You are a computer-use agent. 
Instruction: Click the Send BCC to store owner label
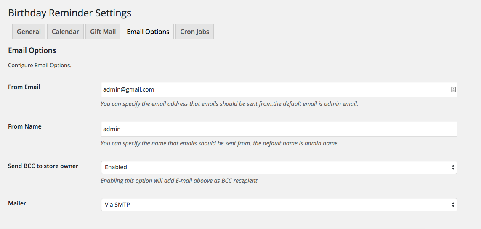tap(43, 166)
